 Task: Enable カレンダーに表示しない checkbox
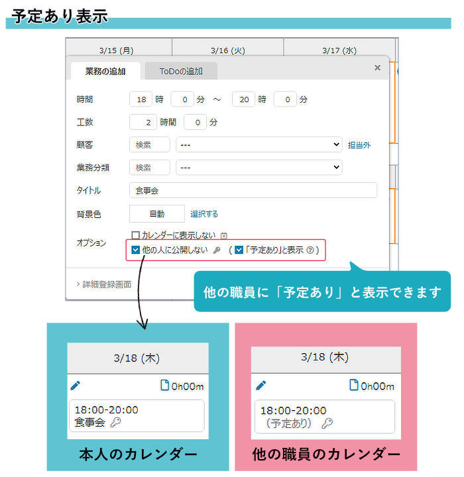tap(136, 235)
